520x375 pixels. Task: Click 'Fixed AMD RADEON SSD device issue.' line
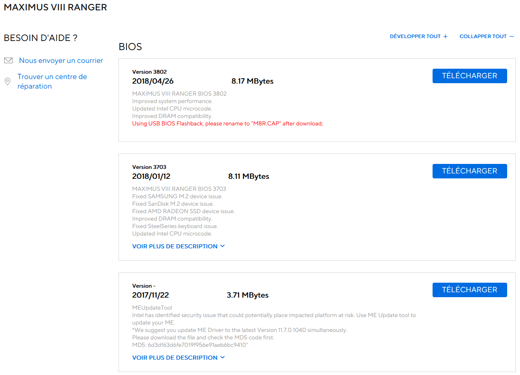click(x=184, y=212)
